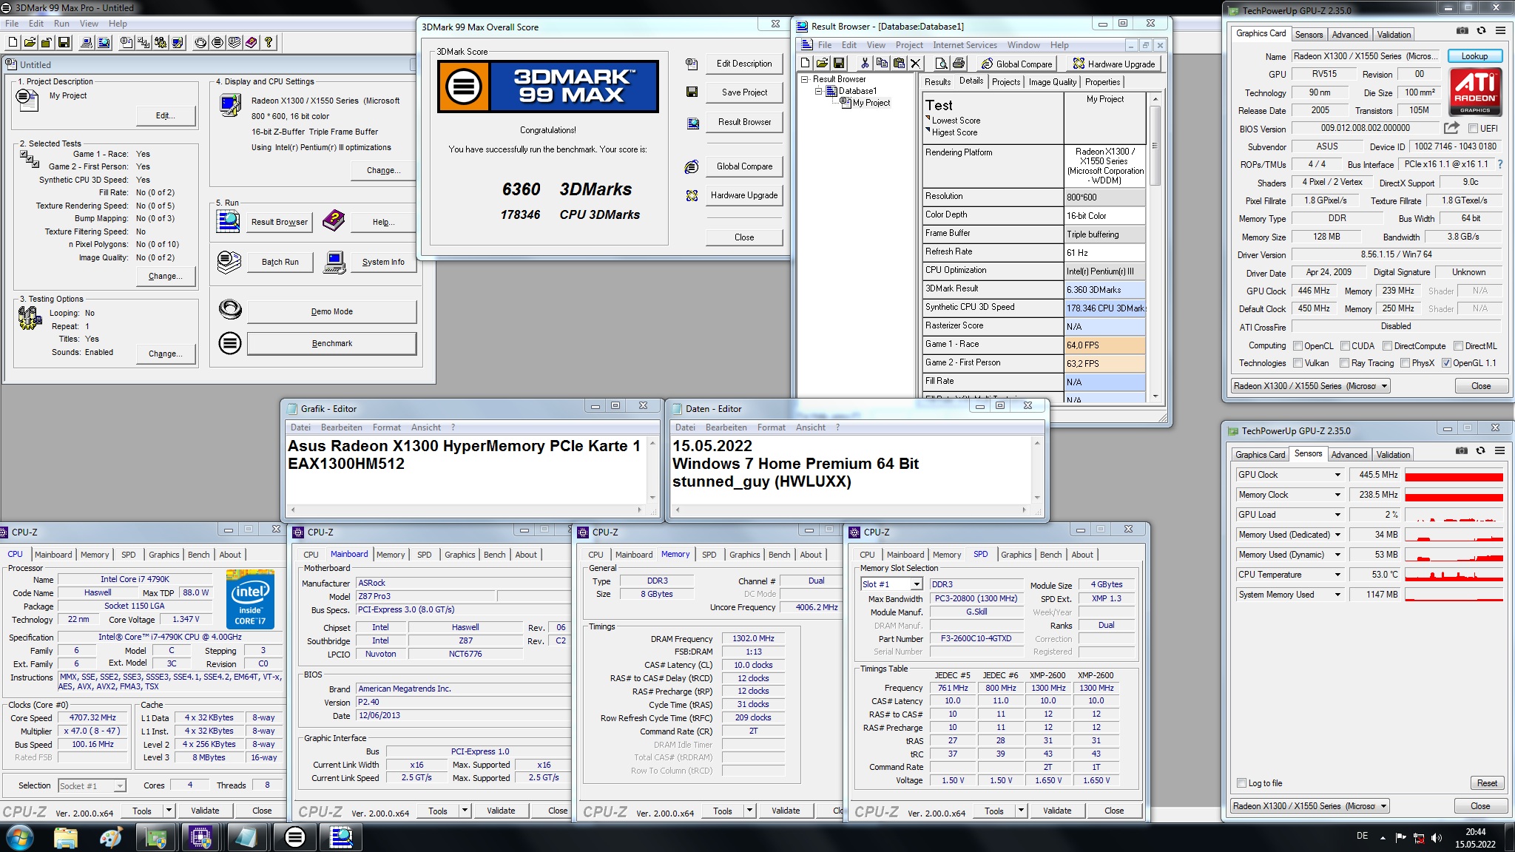Click refresh icon in bottom GPU-Z Sensors window
1515x852 pixels.
pos(1480,450)
